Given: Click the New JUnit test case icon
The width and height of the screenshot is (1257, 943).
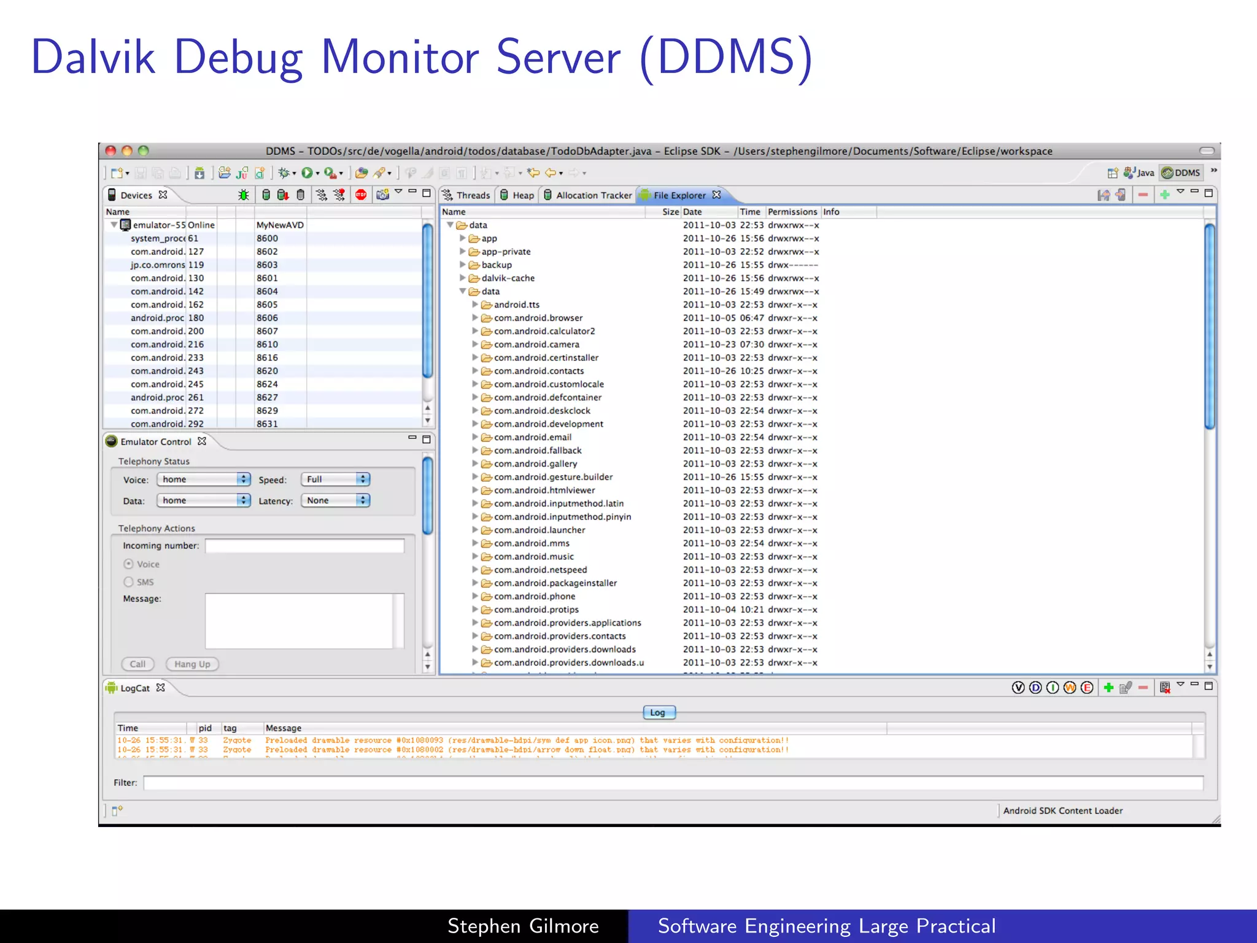Looking at the screenshot, I should point(242,173).
